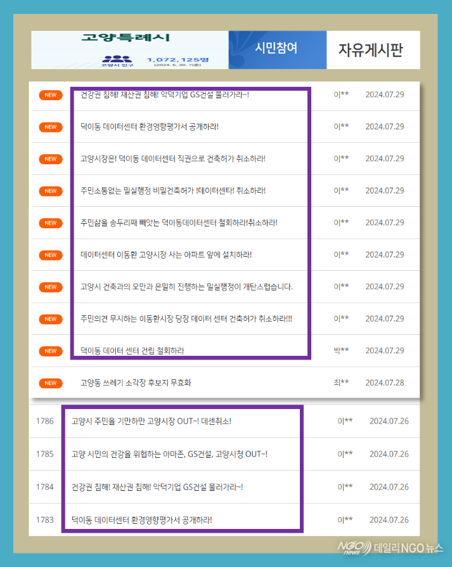
Task: Click author 박** in the post list
Action: tap(341, 350)
